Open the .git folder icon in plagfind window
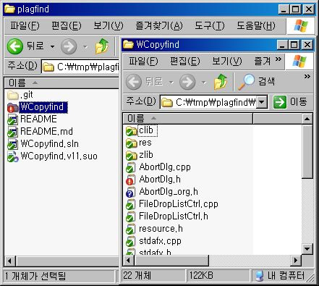This screenshot has height=286, width=319. click(13, 95)
